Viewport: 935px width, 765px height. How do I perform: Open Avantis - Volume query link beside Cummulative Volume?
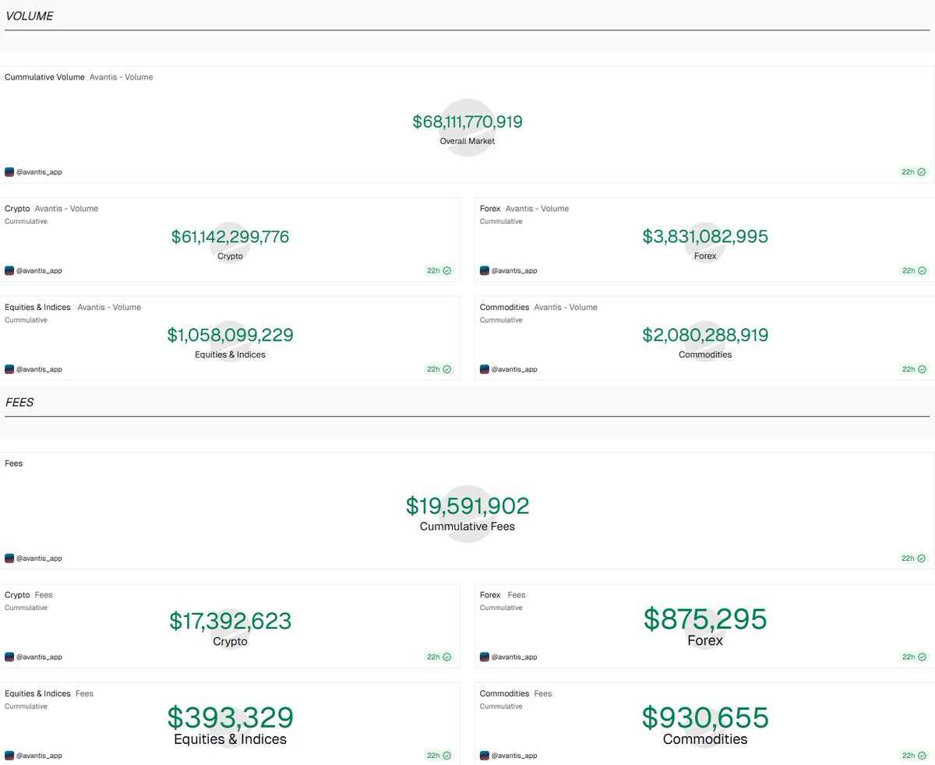122,77
